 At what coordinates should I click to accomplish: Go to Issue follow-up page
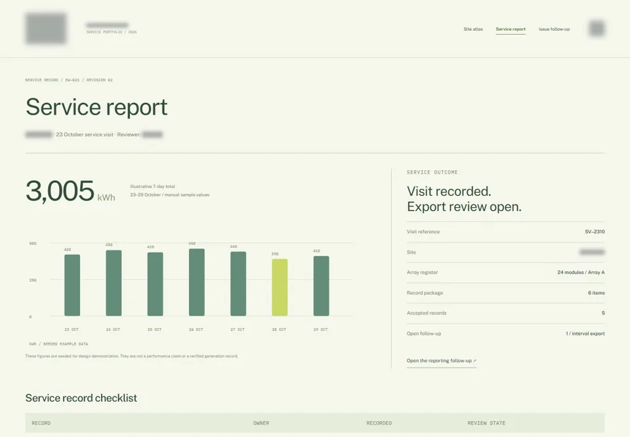554,29
